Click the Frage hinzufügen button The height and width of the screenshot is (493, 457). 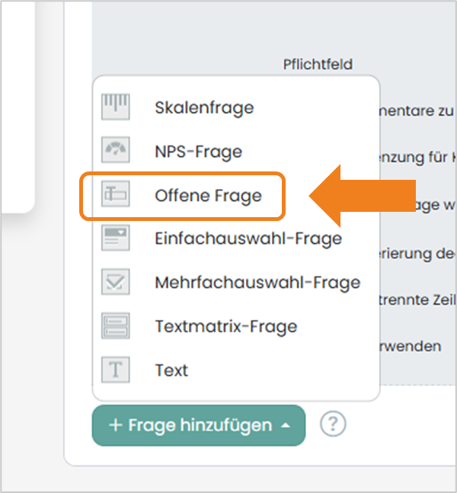click(199, 425)
